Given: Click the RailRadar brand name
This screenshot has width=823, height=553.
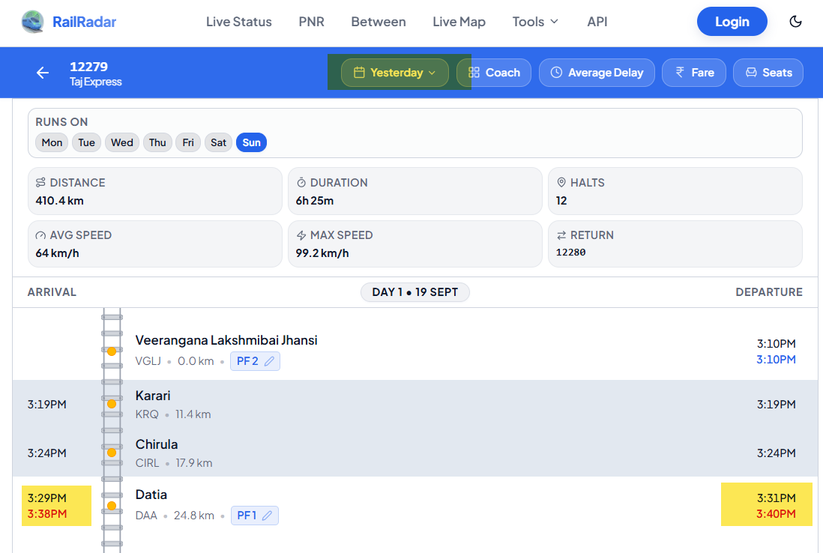Looking at the screenshot, I should (x=85, y=22).
